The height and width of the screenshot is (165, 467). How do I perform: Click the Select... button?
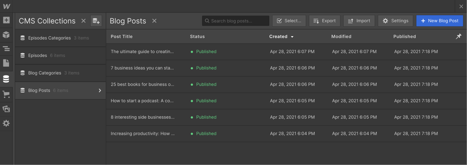click(x=289, y=21)
